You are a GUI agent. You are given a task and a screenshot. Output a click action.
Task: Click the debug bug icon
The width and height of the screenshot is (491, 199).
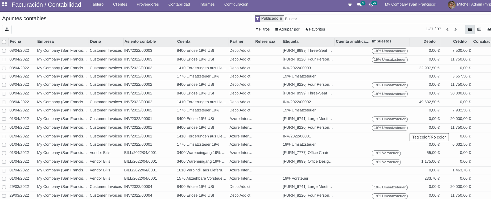pos(350,5)
